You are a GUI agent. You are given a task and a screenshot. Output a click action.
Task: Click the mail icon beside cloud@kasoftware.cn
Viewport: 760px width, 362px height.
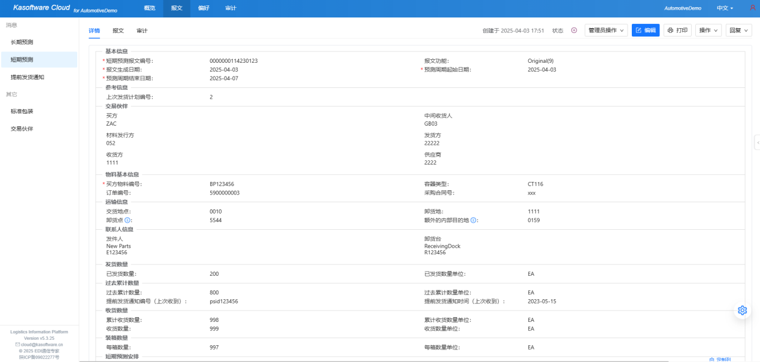tap(17, 345)
